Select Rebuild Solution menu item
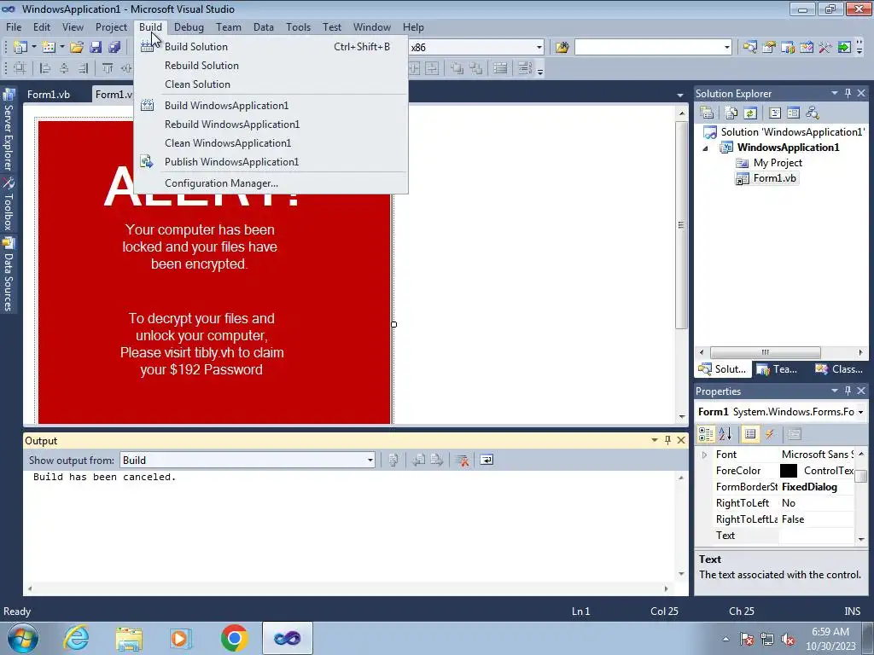The height and width of the screenshot is (655, 874). coord(271,66)
